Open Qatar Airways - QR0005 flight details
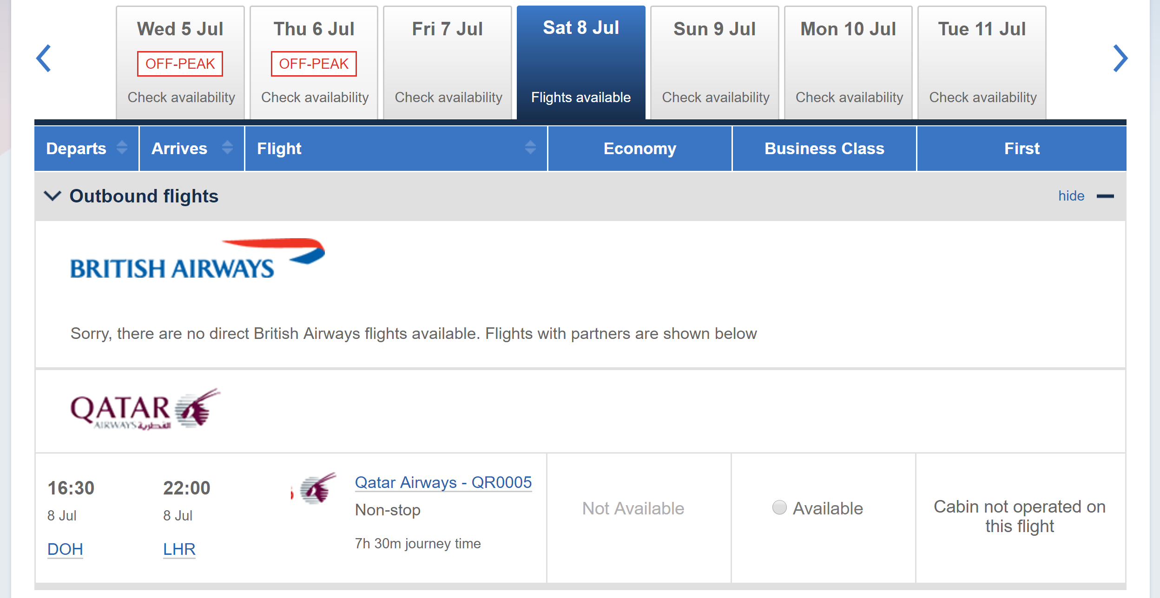The width and height of the screenshot is (1160, 598). 443,483
